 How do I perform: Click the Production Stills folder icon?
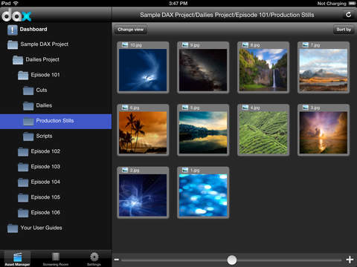pyautogui.click(x=28, y=121)
